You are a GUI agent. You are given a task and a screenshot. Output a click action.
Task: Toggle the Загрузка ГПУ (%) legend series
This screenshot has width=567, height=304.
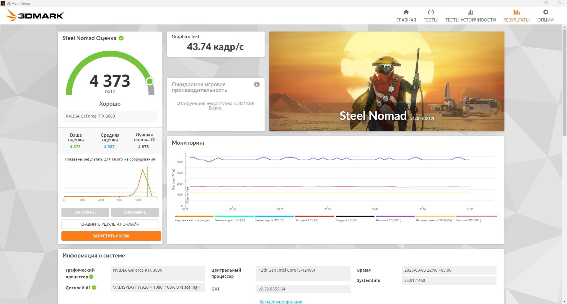coord(315,219)
